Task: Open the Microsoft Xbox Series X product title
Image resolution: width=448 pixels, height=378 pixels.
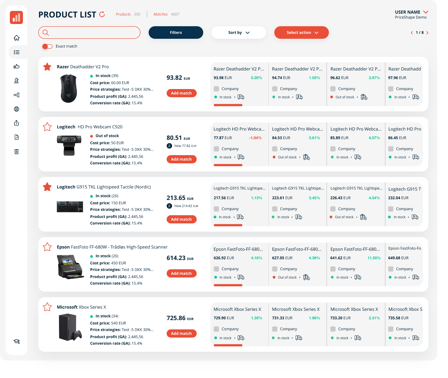Action: tap(81, 307)
